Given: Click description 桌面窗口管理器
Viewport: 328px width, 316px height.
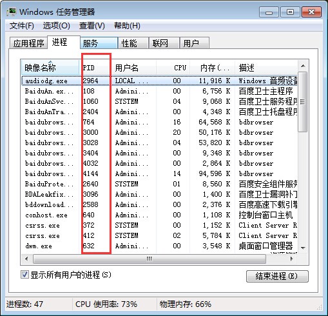Looking at the screenshot, I should 265,246.
